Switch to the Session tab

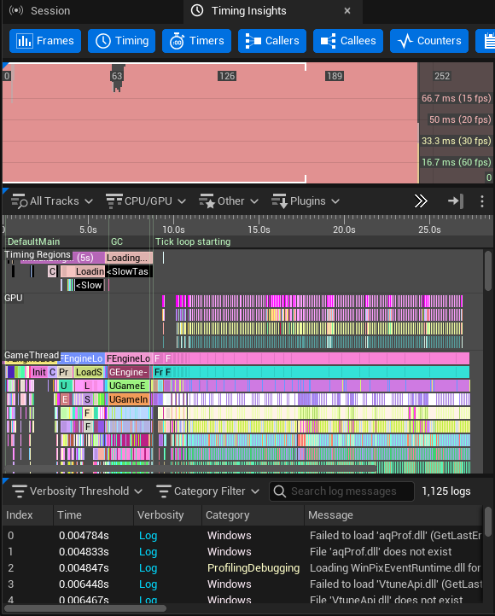[39, 11]
